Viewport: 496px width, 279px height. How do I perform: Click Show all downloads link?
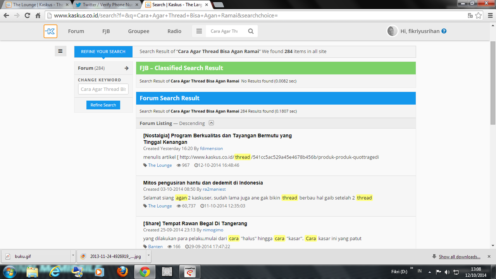pyautogui.click(x=460, y=257)
